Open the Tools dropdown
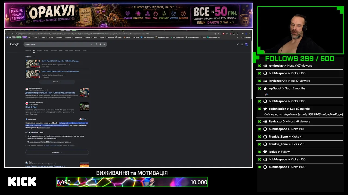This screenshot has width=348, height=195. click(85, 50)
